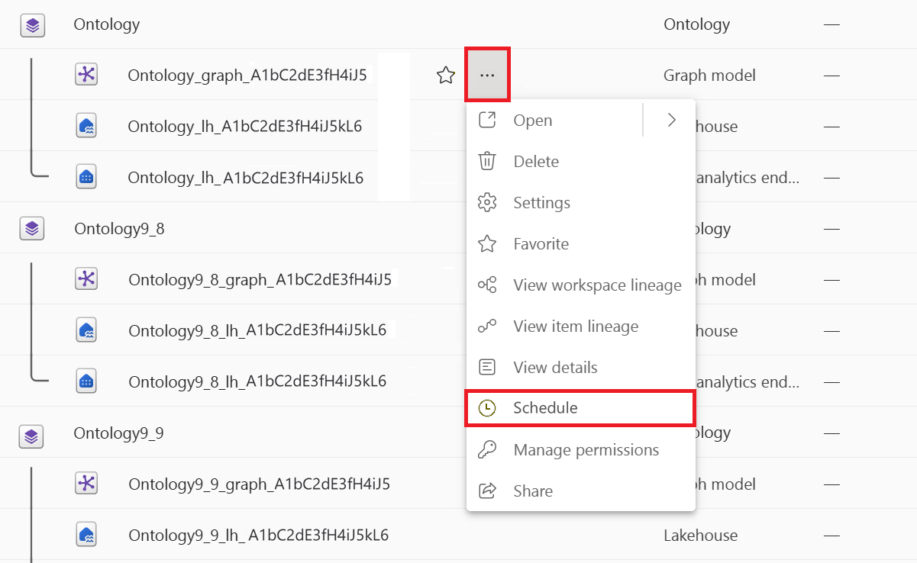Open Ontology9_9_graph_A1bC2dE3fH4iJ5 item
Image resolution: width=917 pixels, height=563 pixels.
point(260,484)
